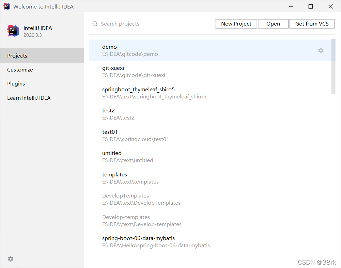The height and width of the screenshot is (268, 341).
Task: Open the test2 project
Action: pos(210,114)
